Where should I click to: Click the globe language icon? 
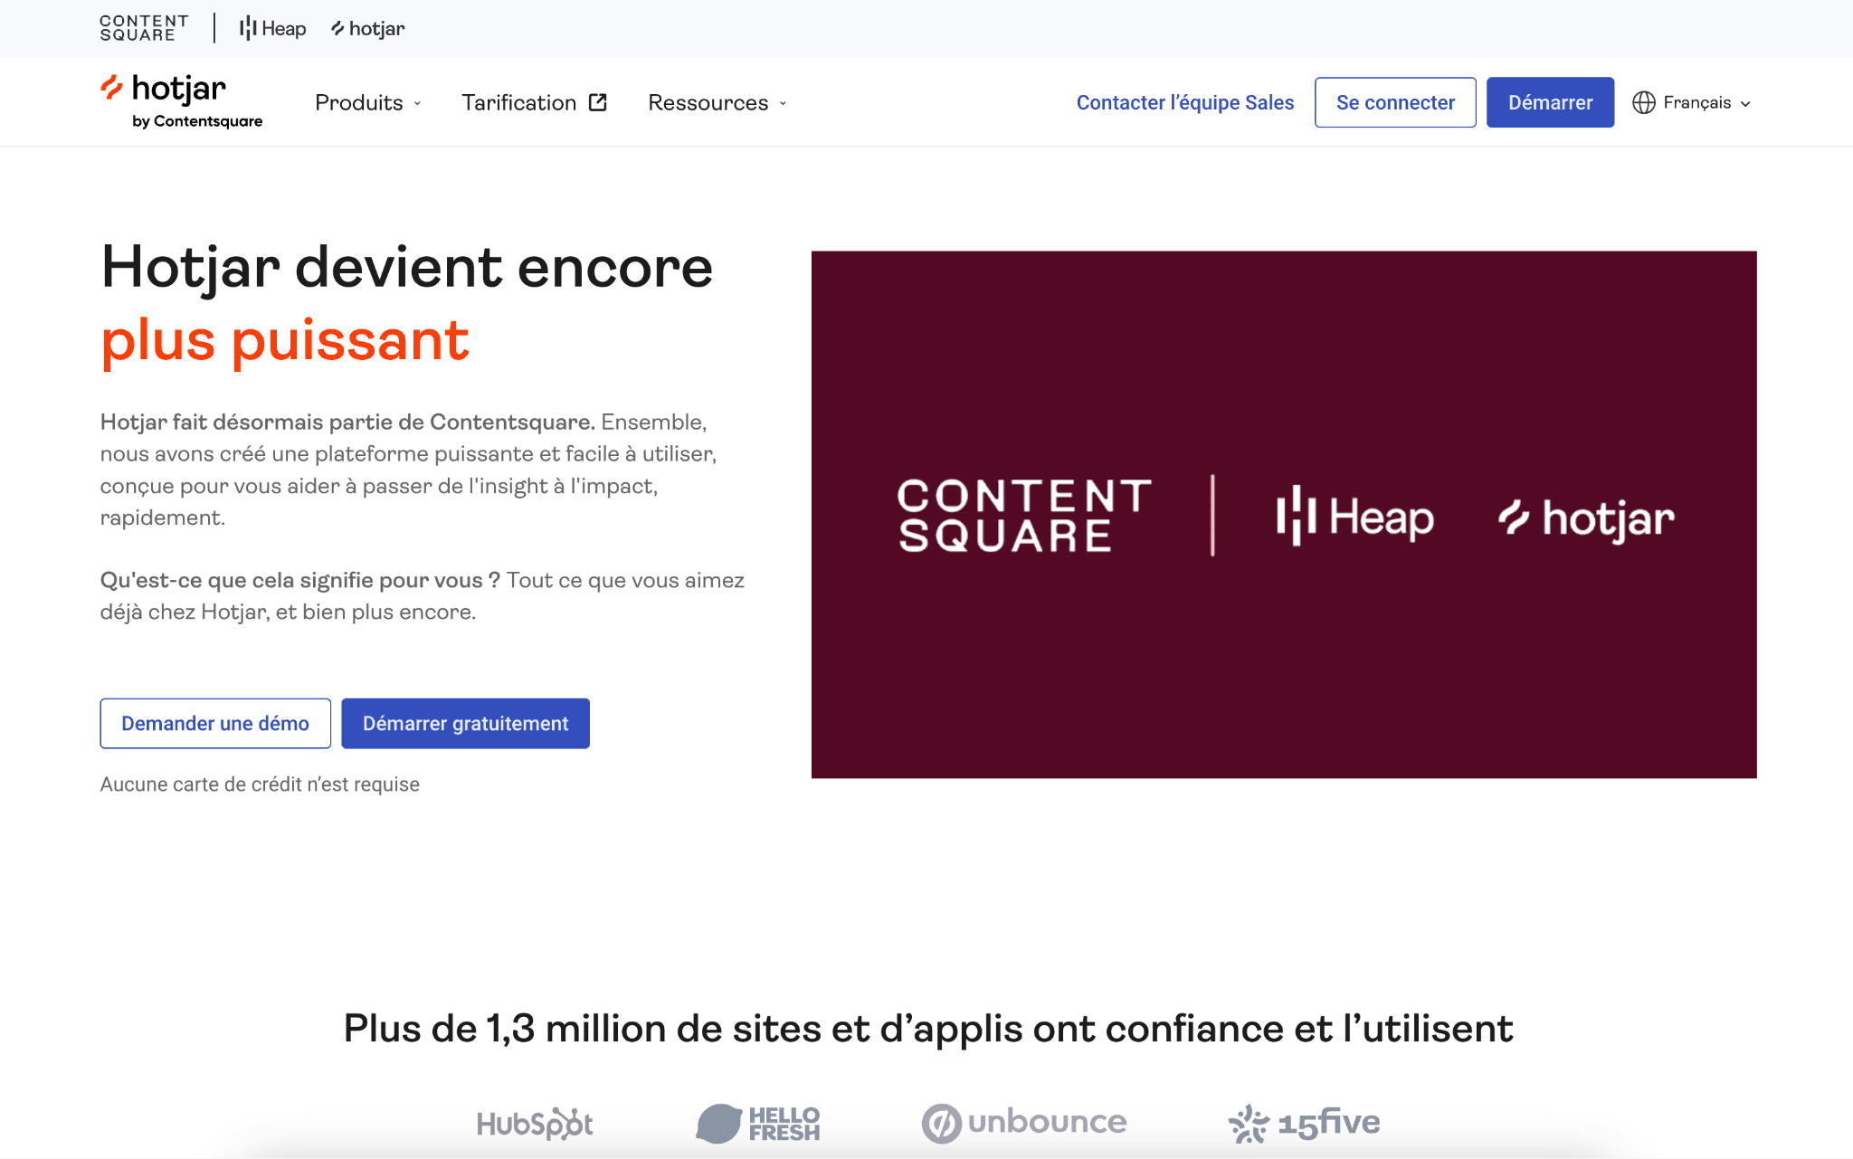(x=1643, y=103)
